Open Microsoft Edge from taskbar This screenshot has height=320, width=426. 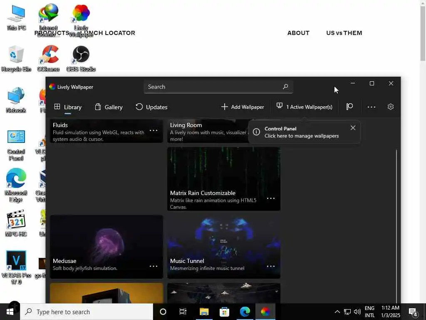pyautogui.click(x=245, y=312)
